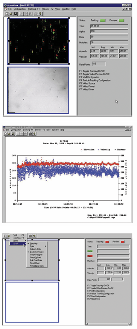Uncheck the Graphing option in the submenu
The image size is (137, 329).
(33, 244)
